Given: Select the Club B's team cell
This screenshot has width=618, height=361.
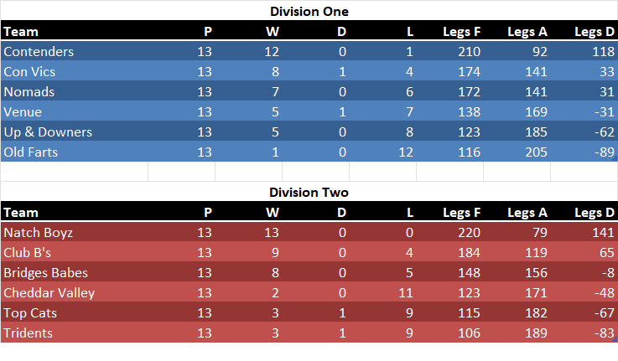Looking at the screenshot, I should point(29,252).
